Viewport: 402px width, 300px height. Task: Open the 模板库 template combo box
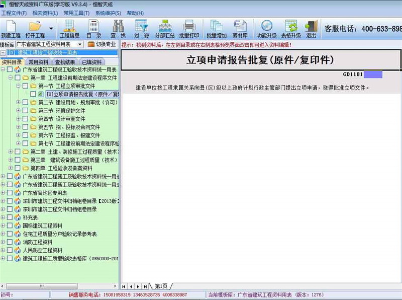tap(50, 44)
